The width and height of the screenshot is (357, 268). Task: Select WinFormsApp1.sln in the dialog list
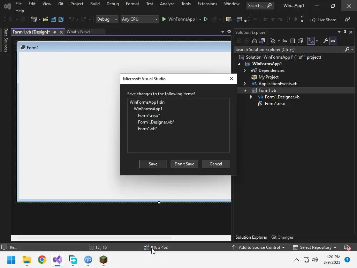(147, 102)
